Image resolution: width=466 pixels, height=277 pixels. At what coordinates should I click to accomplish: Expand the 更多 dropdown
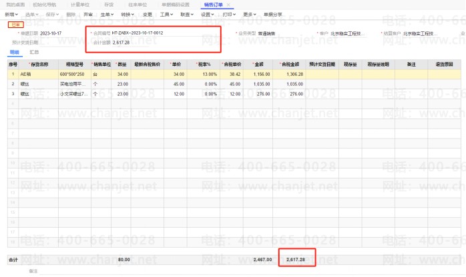pyautogui.click(x=249, y=14)
